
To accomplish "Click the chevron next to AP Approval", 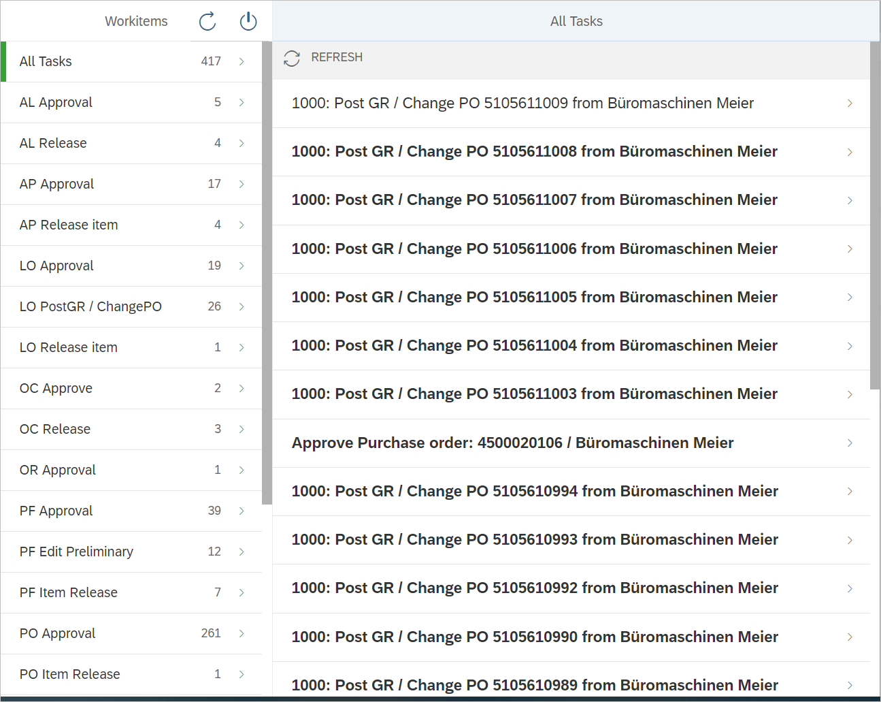I will [x=242, y=184].
